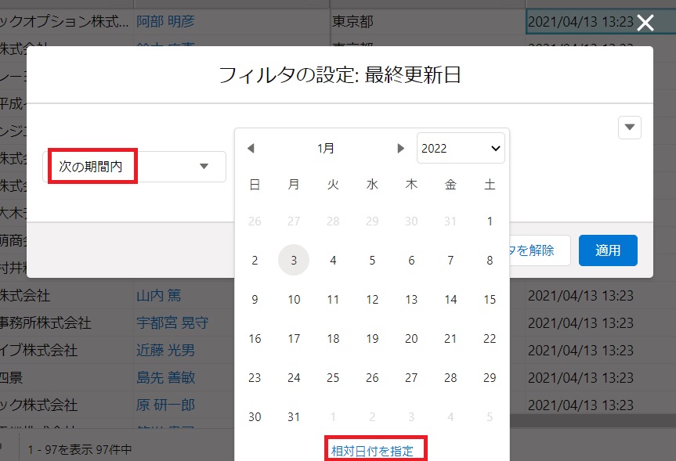Select January 2 in the calendar
This screenshot has height=461, width=676.
pos(255,260)
